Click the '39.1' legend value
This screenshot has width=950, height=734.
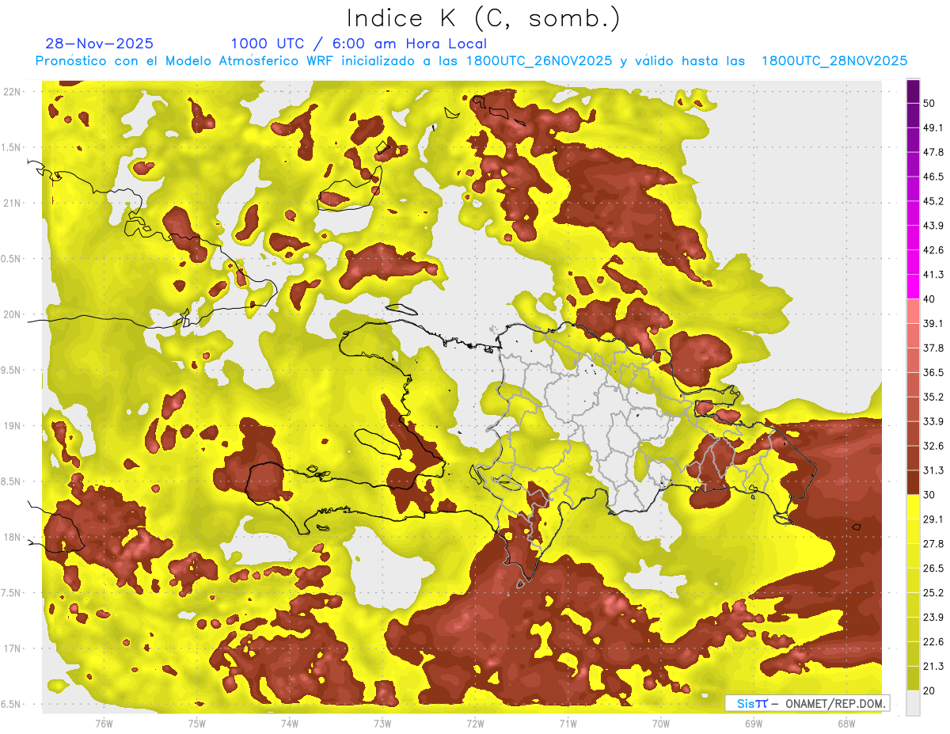tap(933, 324)
